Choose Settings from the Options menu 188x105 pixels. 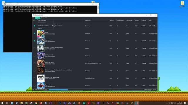pos(44,29)
